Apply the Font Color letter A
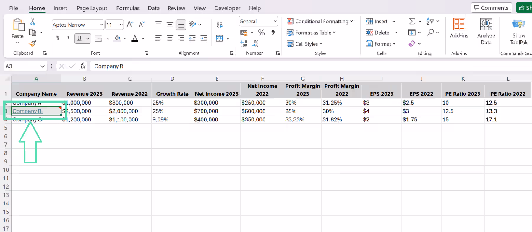The width and height of the screenshot is (532, 232). point(135,38)
